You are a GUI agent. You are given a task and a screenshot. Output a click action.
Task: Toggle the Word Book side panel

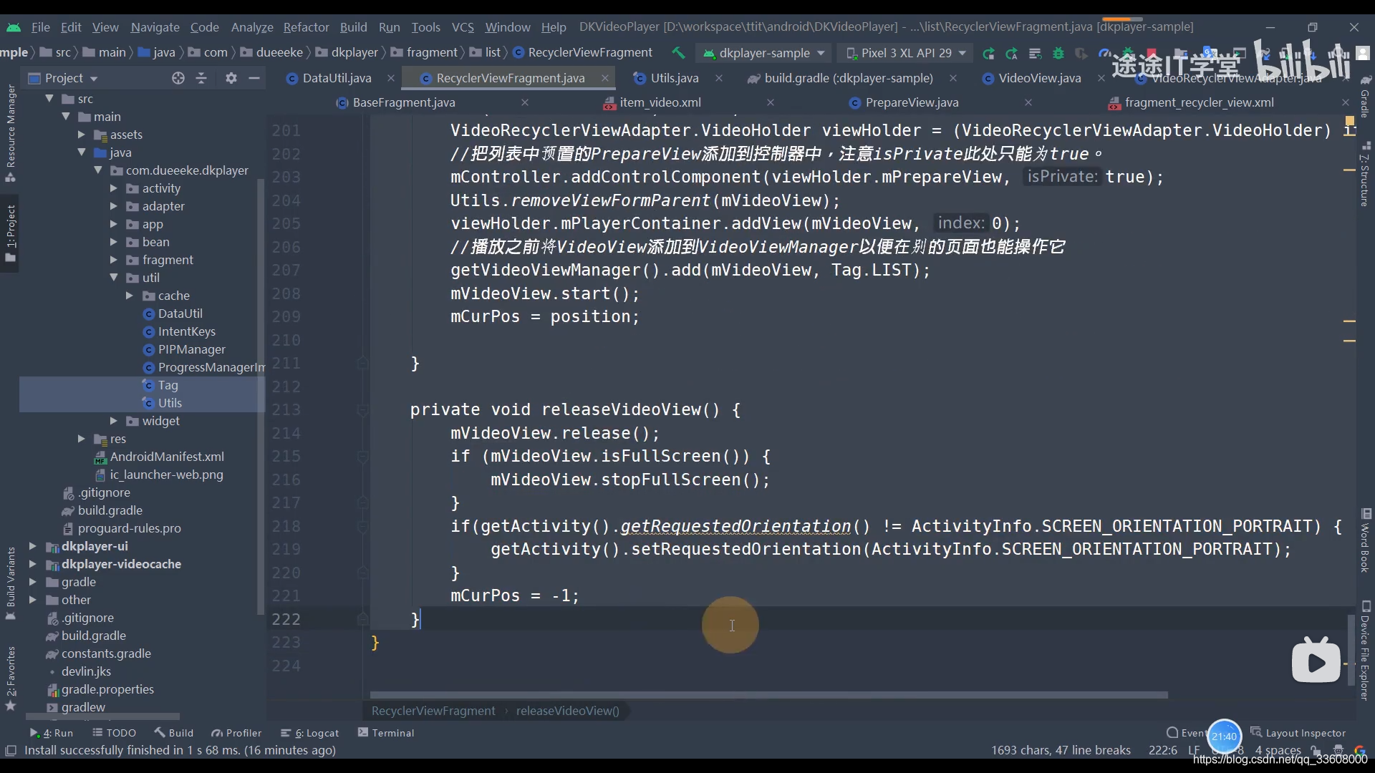[1365, 541]
